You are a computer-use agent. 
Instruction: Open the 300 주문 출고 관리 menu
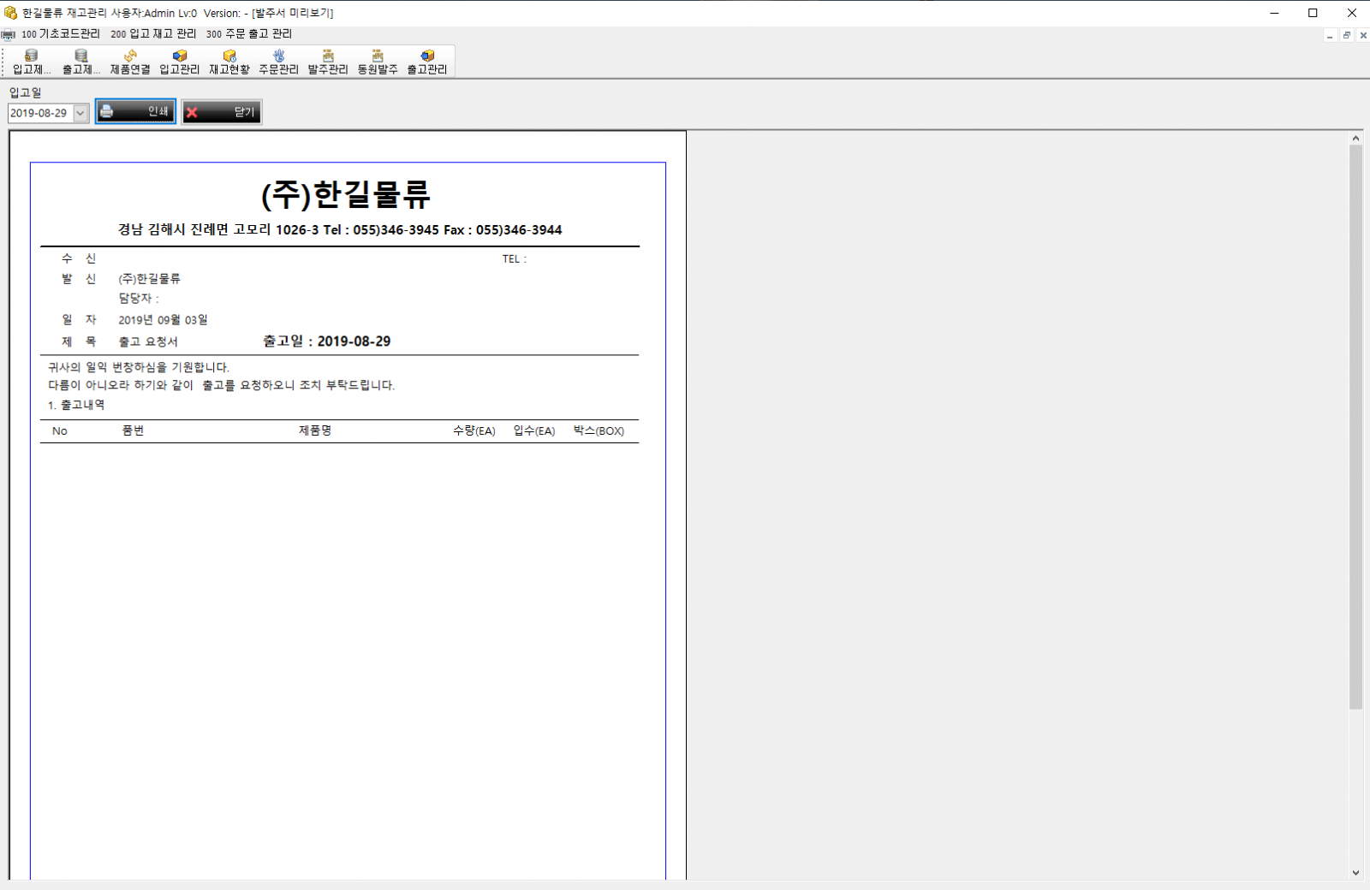pos(249,34)
